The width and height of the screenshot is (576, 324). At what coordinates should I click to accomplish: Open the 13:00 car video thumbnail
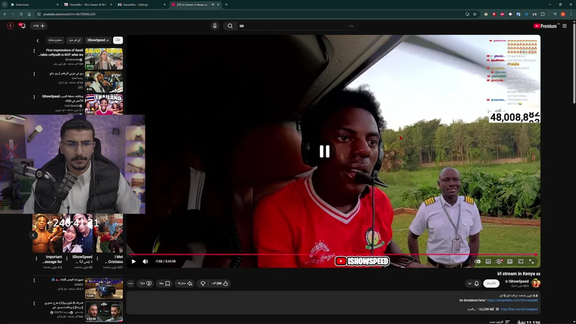104,288
